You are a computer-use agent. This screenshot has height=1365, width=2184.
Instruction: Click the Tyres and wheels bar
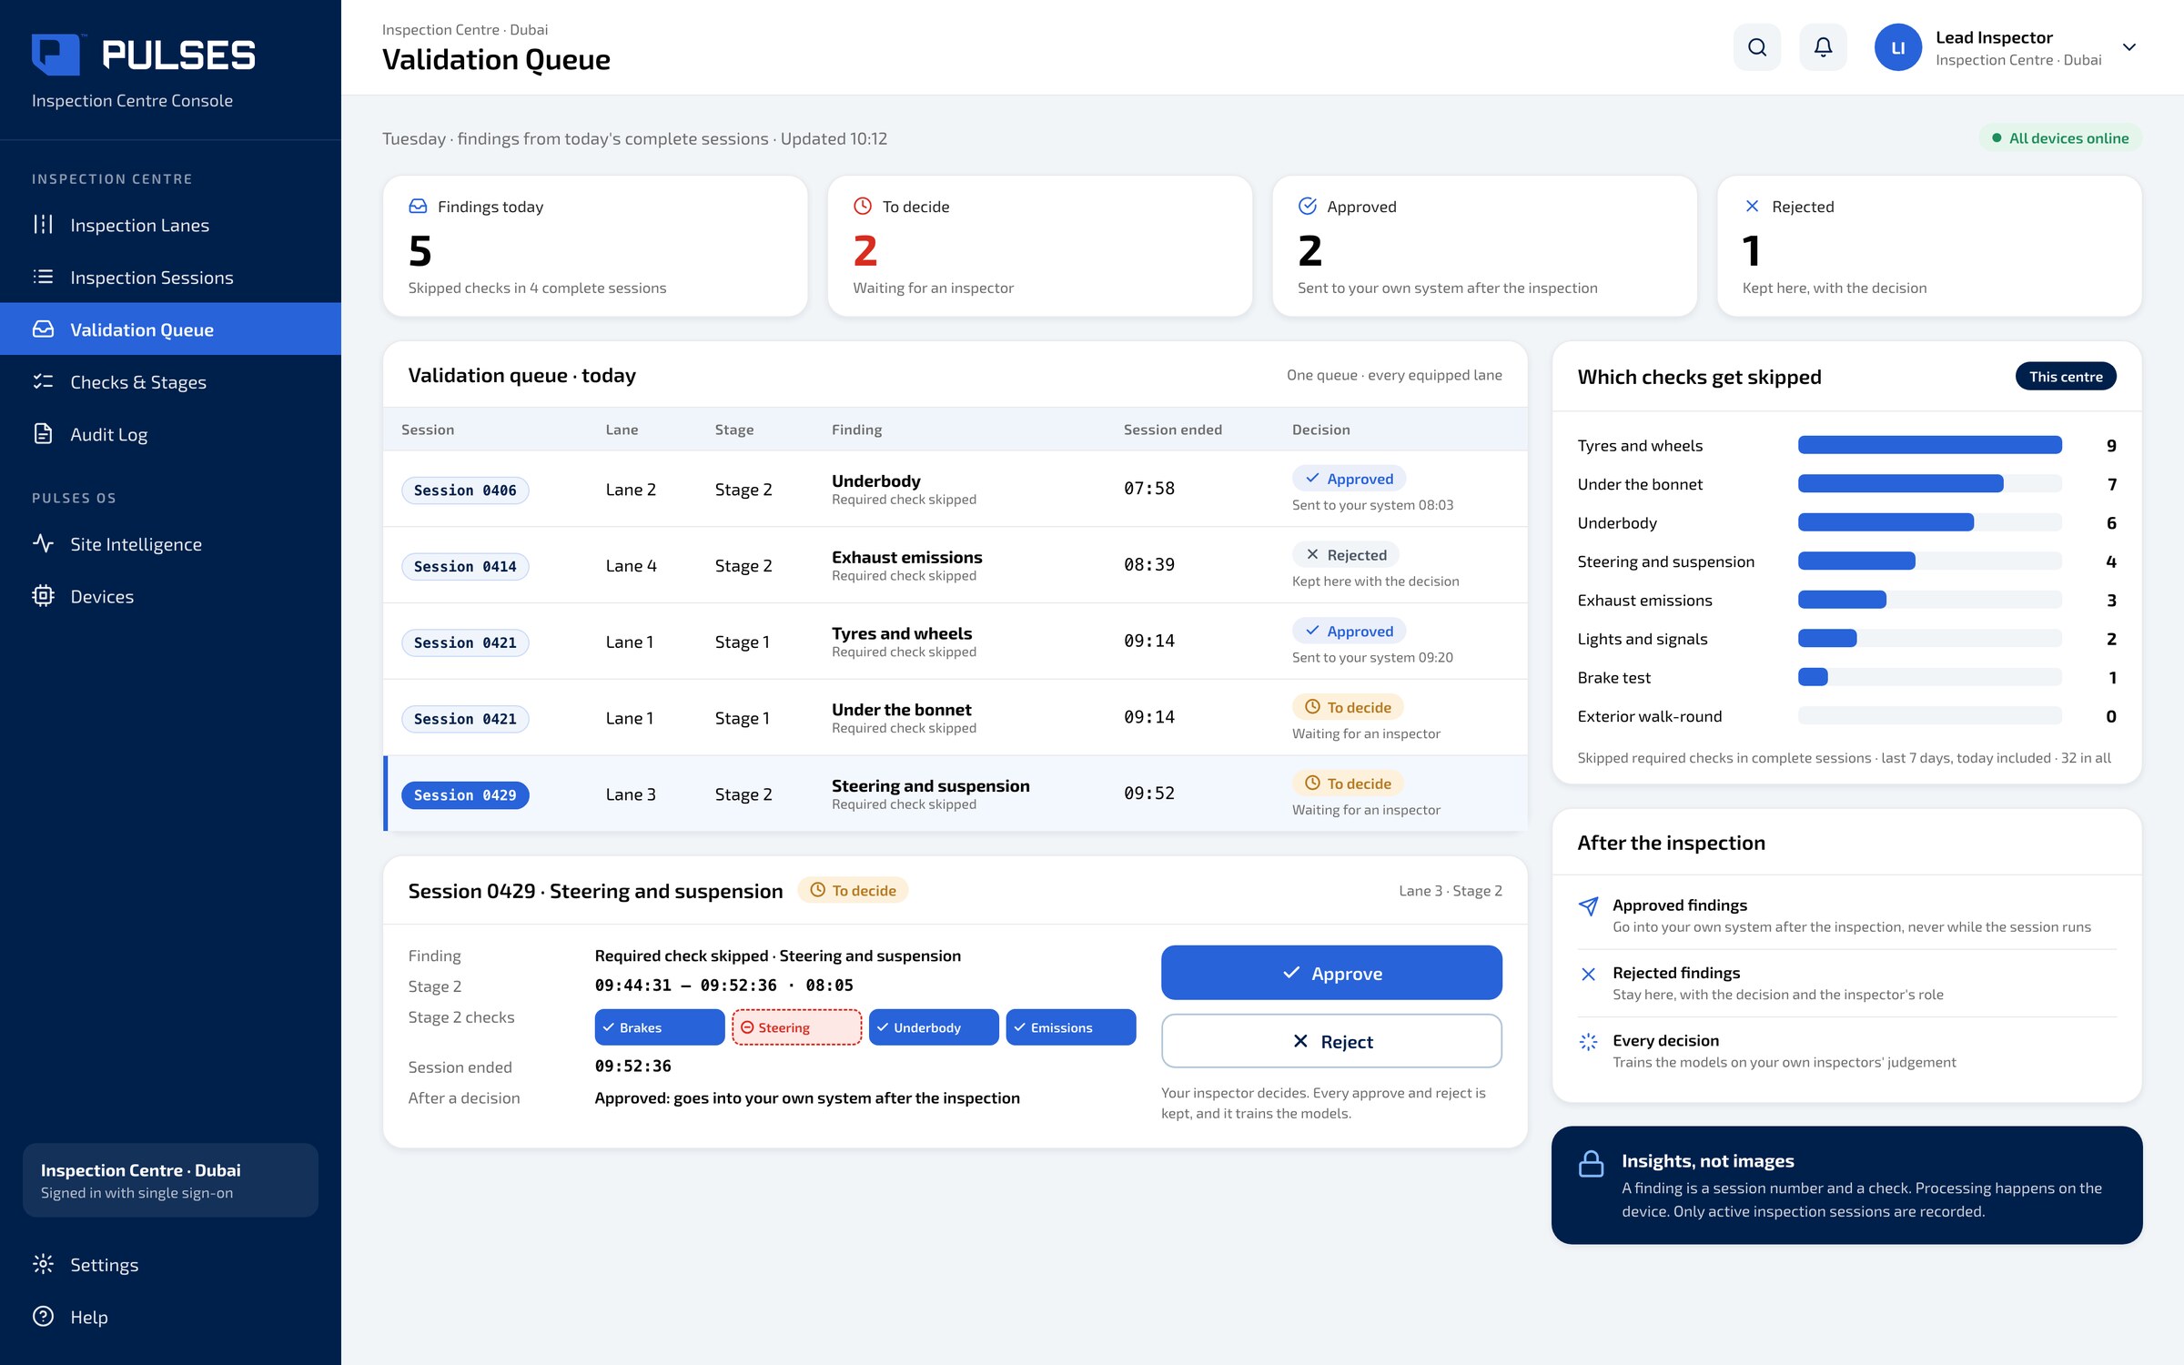1929,445
